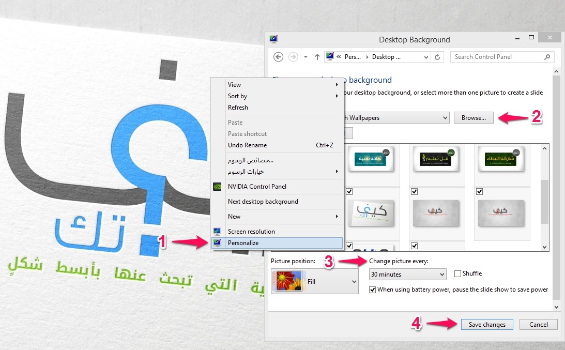Refresh the address bar location

point(437,57)
